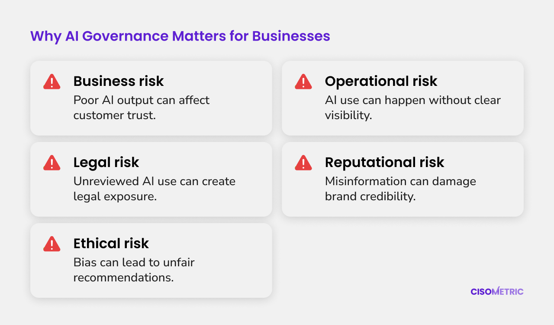Click the warning icon beside Legal risk
Screen dimensions: 554x325
pyautogui.click(x=52, y=163)
